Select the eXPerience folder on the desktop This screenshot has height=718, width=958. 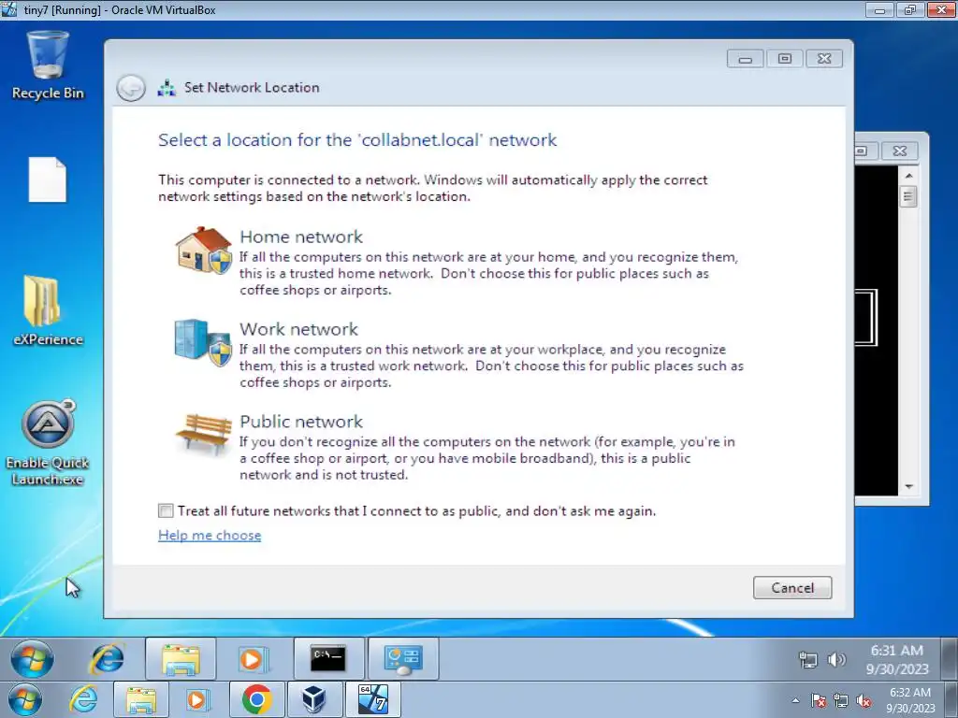pyautogui.click(x=48, y=310)
